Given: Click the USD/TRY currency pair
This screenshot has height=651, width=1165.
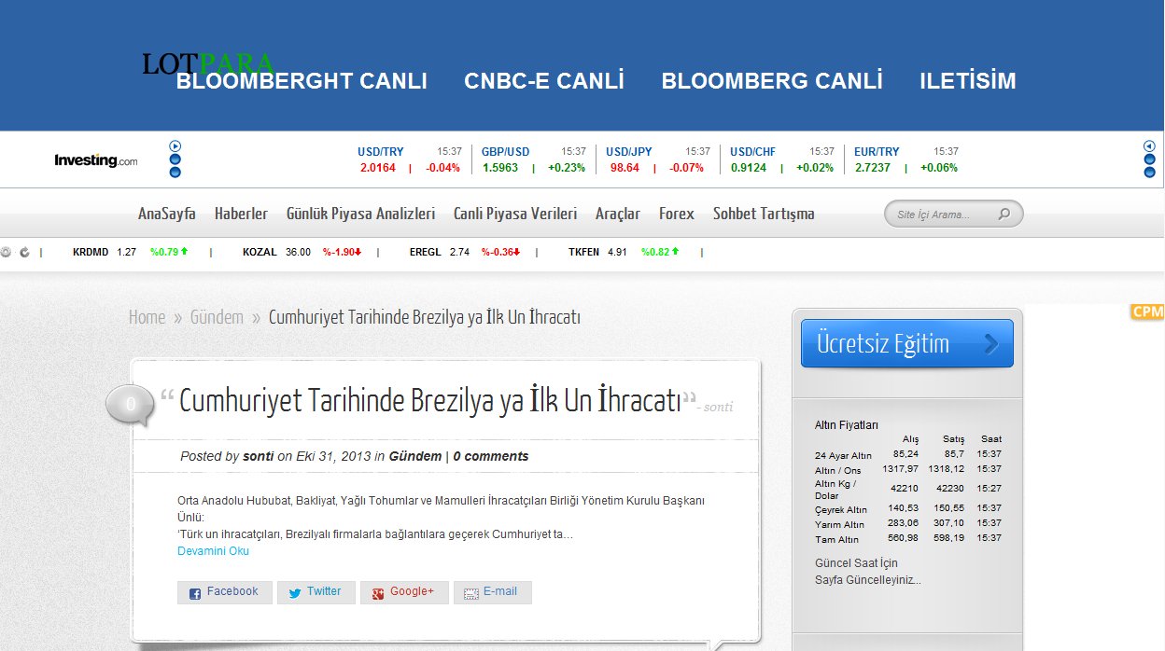Looking at the screenshot, I should tap(381, 151).
